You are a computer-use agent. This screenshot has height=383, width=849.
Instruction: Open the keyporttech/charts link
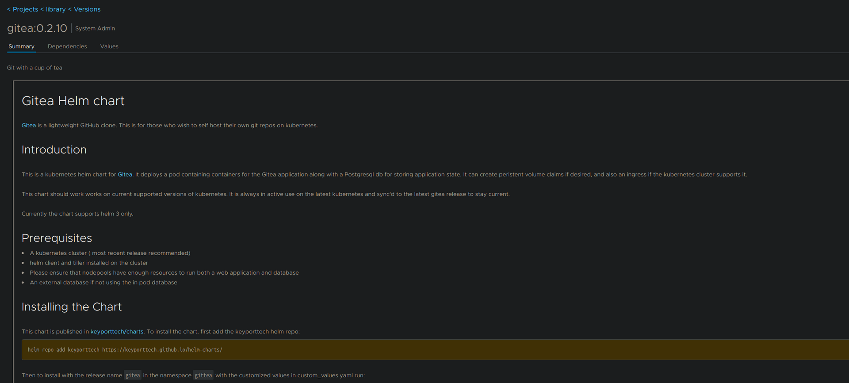tap(117, 332)
